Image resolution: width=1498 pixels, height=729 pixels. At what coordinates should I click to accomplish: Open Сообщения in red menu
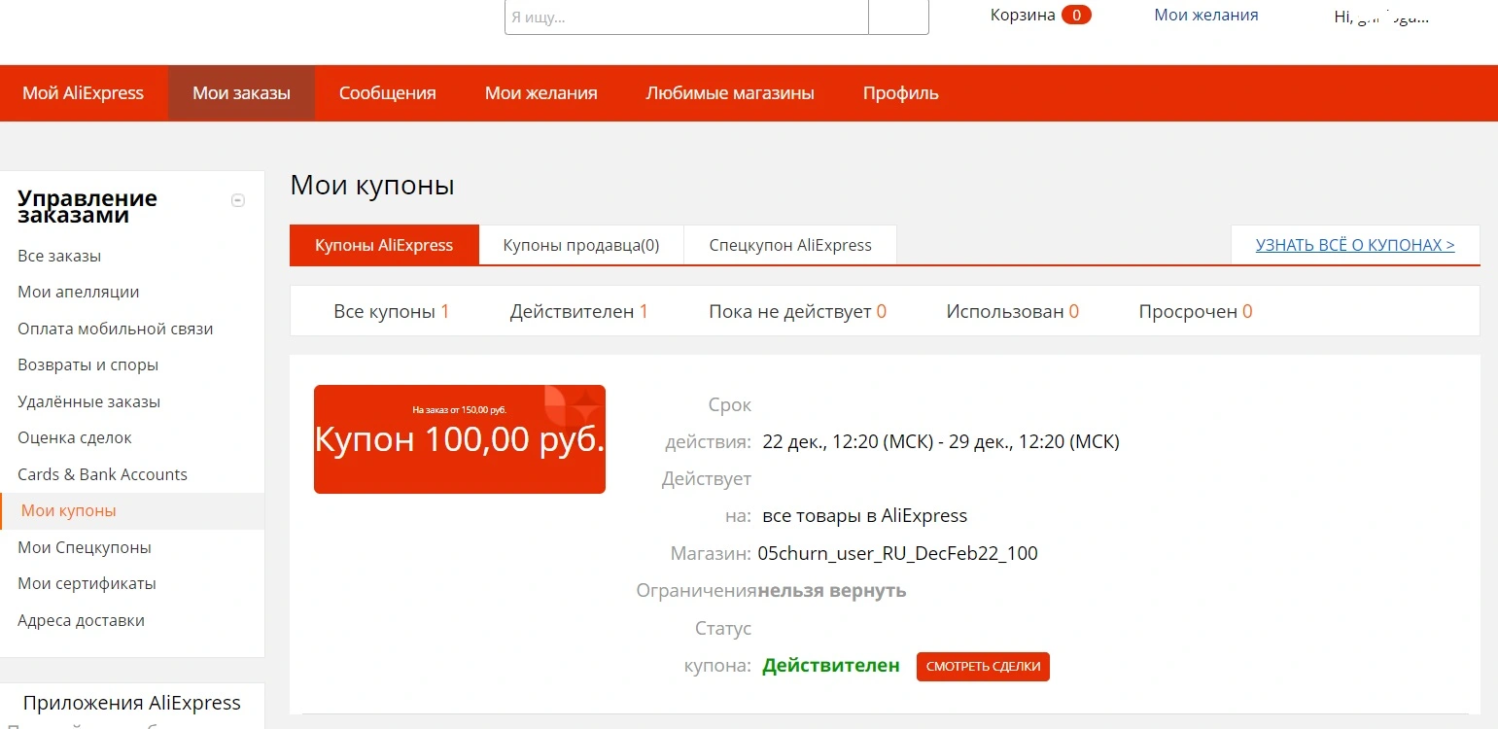[387, 93]
